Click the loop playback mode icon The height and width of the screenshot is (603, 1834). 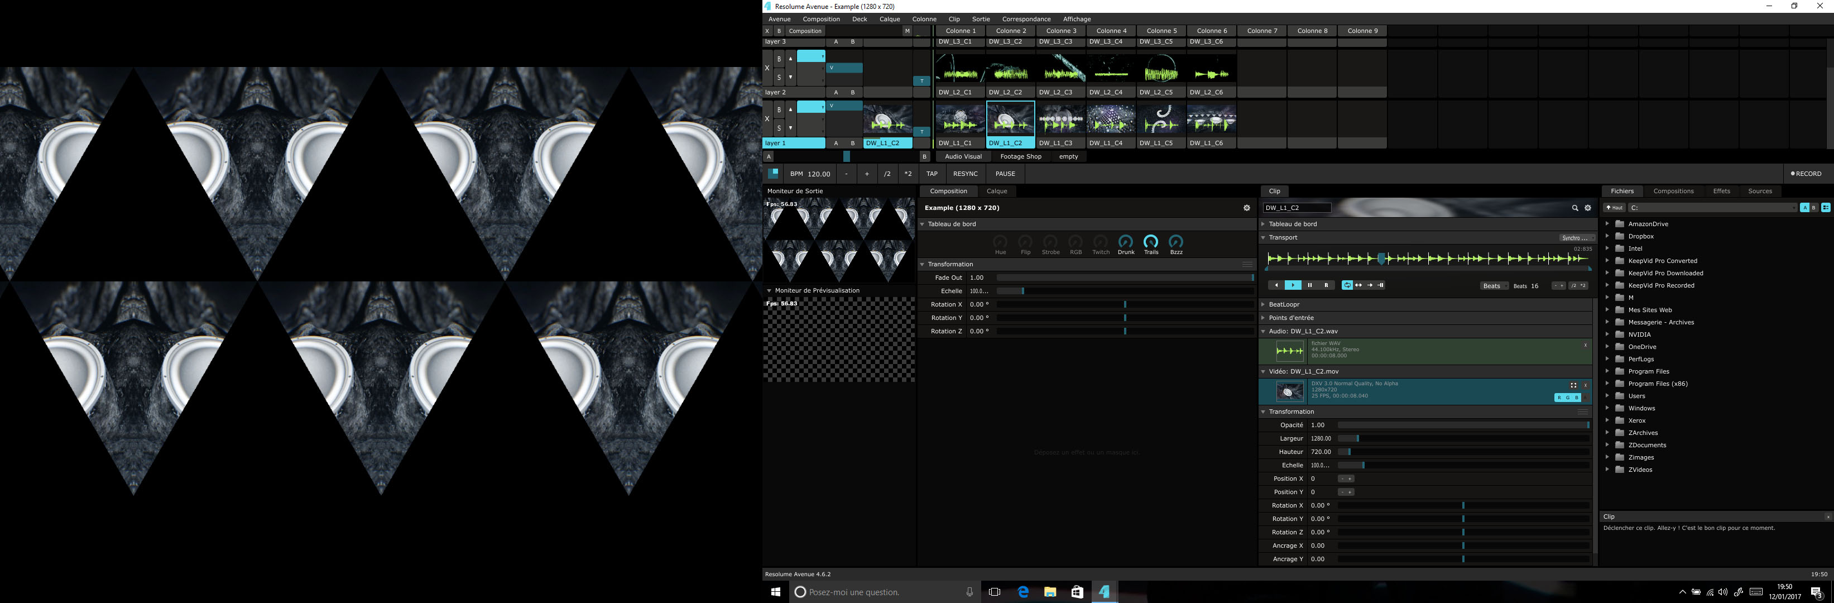coord(1347,285)
